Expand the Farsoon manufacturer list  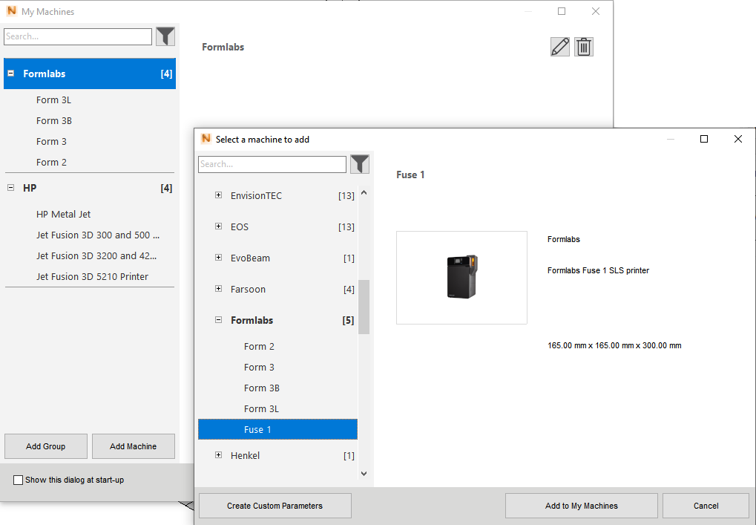click(x=218, y=289)
